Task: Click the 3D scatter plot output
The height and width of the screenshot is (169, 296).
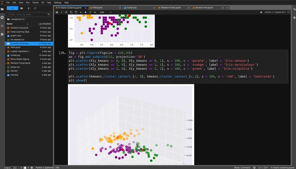Action: pyautogui.click(x=131, y=125)
